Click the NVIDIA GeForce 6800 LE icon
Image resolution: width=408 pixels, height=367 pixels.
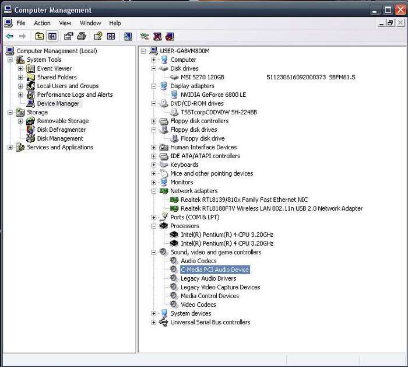coord(174,95)
